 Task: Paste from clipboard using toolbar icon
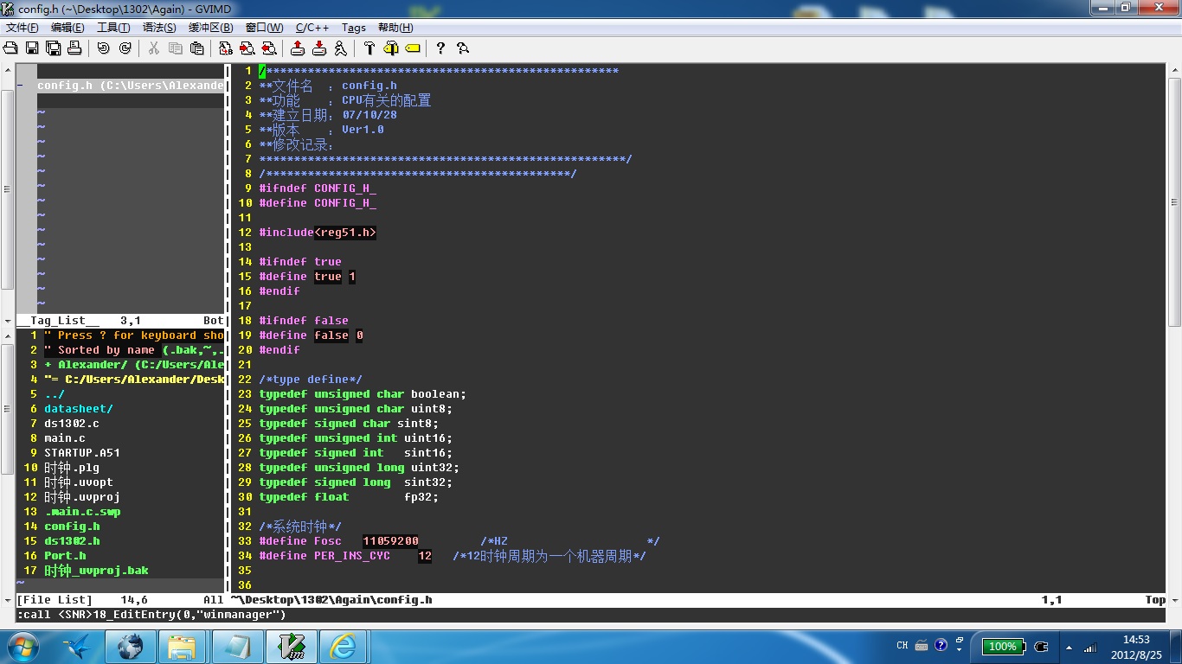tap(196, 48)
